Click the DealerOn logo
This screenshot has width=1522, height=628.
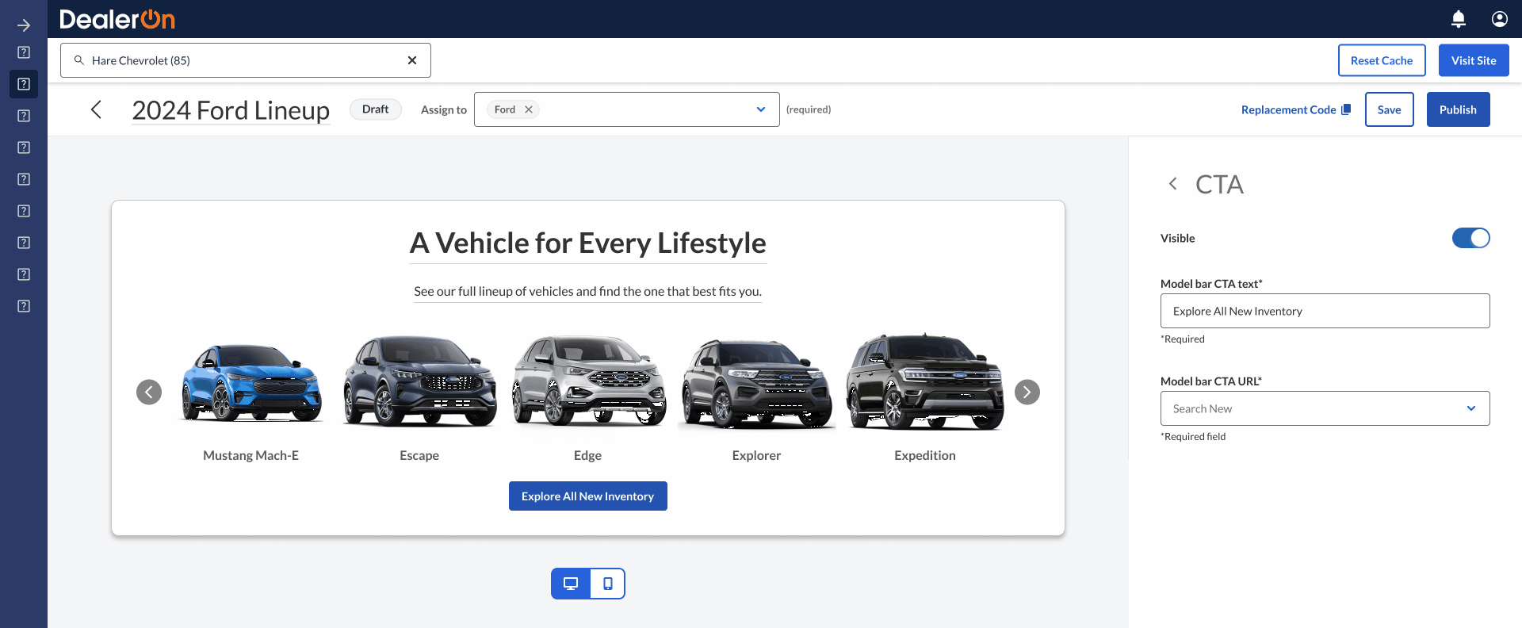[117, 19]
